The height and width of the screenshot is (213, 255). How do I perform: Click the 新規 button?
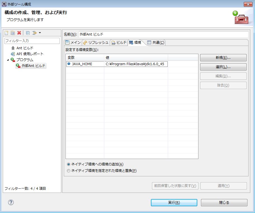point(223,57)
